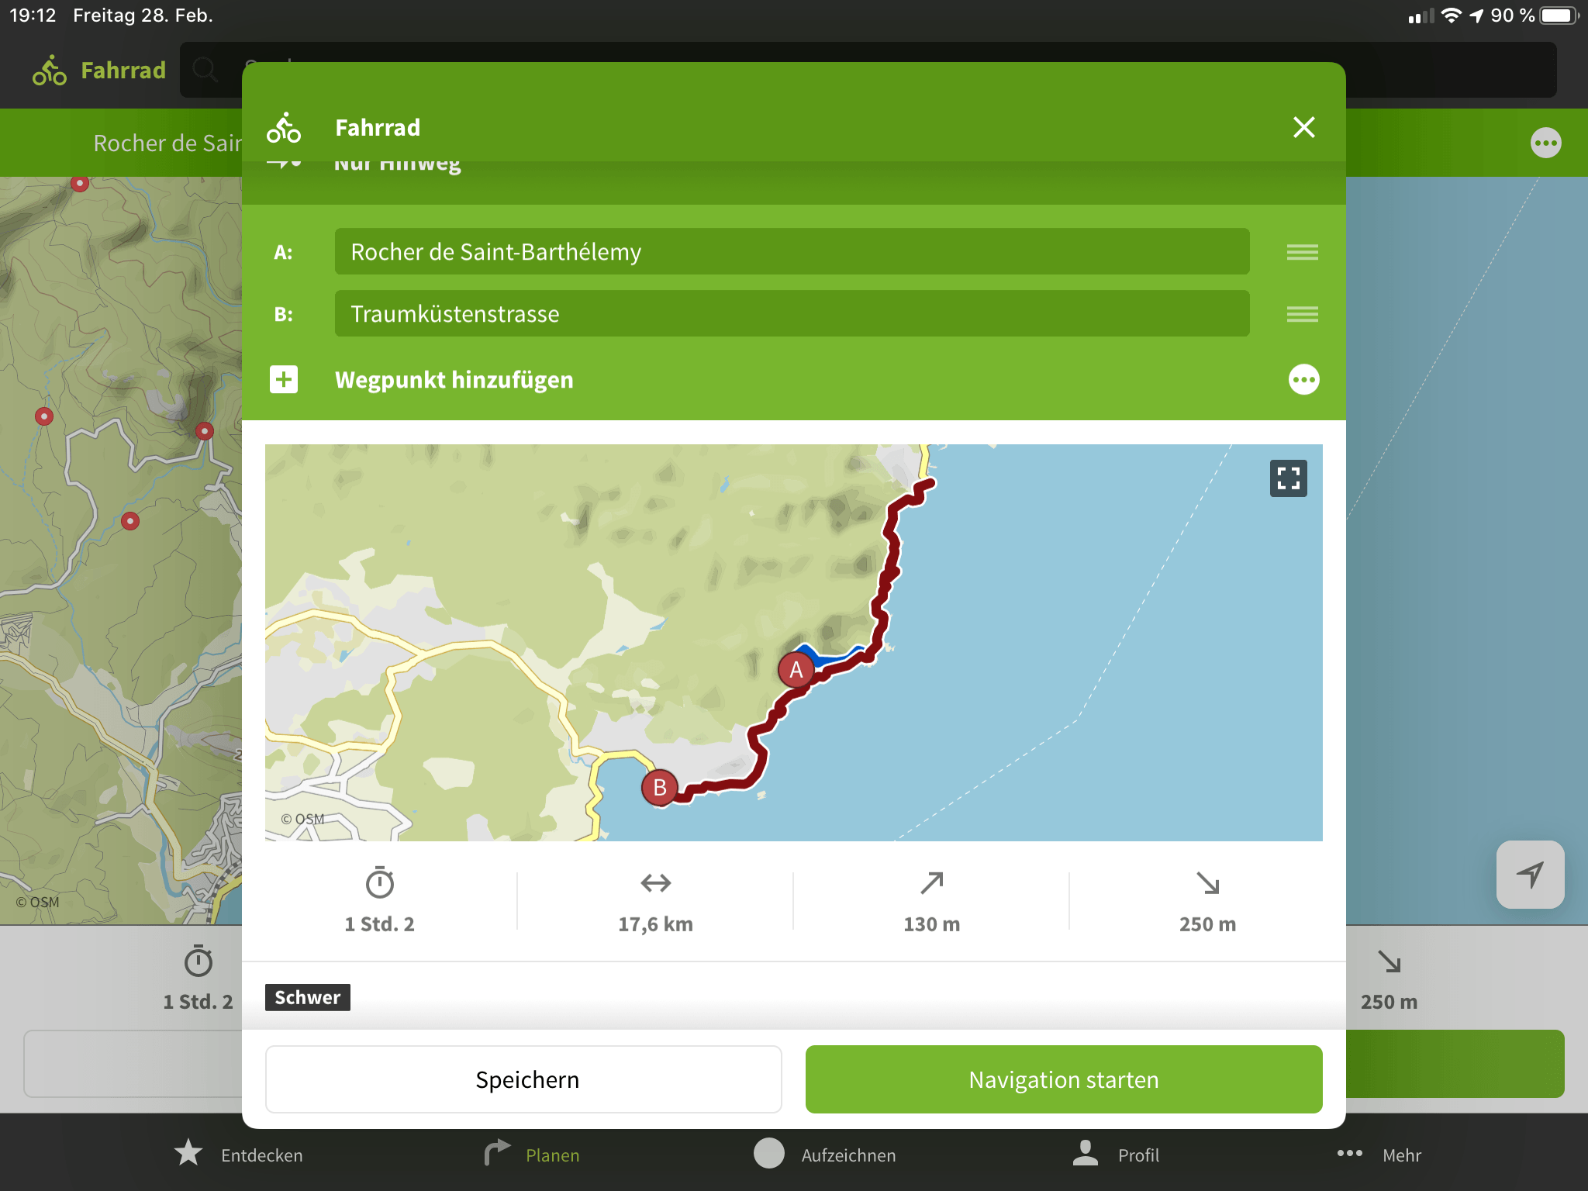Viewport: 1588px width, 1191px height.
Task: Open more options in background green bar
Action: click(x=1545, y=143)
